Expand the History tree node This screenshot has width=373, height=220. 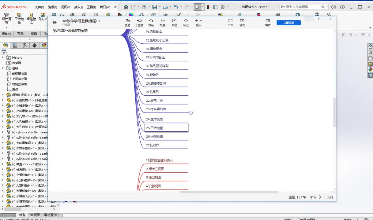coord(3,57)
